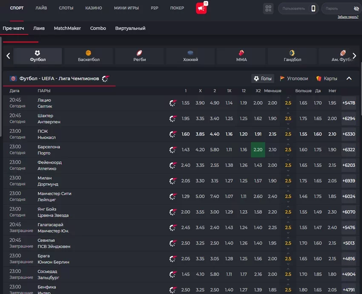Open the ЛАЙВ main menu section

pos(41,8)
